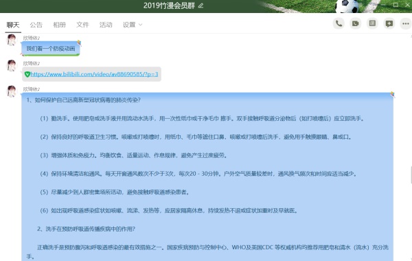Edit group name with the pencil icon
412x261 pixels.
click(x=201, y=5)
